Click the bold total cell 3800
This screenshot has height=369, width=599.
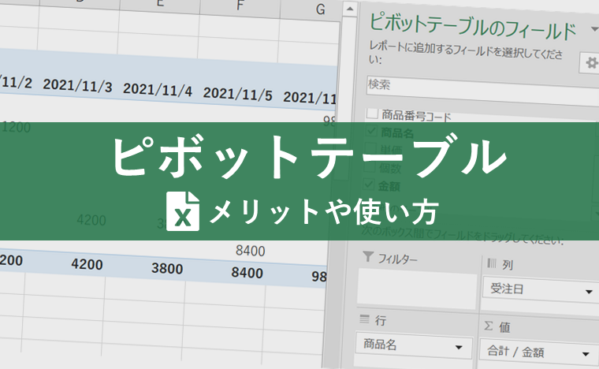pos(167,268)
